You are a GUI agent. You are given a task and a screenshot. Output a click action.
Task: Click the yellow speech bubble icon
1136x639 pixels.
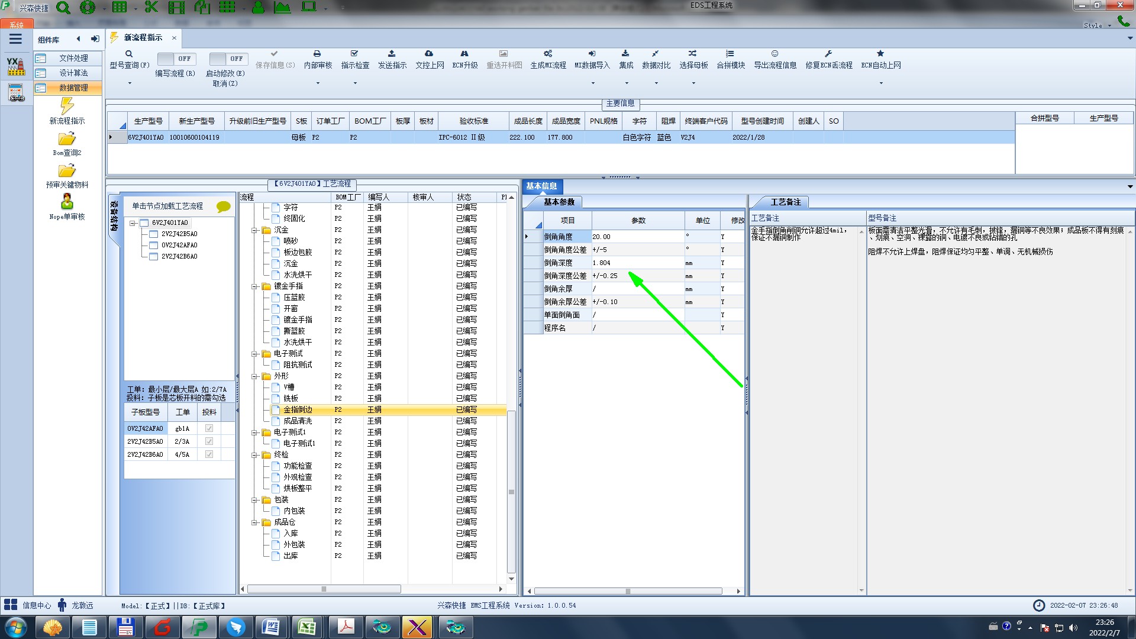223,206
